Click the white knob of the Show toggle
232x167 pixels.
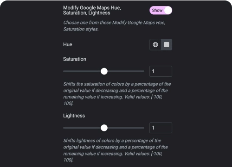click(168, 10)
